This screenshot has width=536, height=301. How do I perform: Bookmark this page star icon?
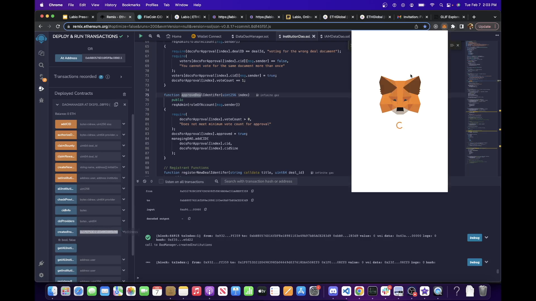pyautogui.click(x=425, y=26)
